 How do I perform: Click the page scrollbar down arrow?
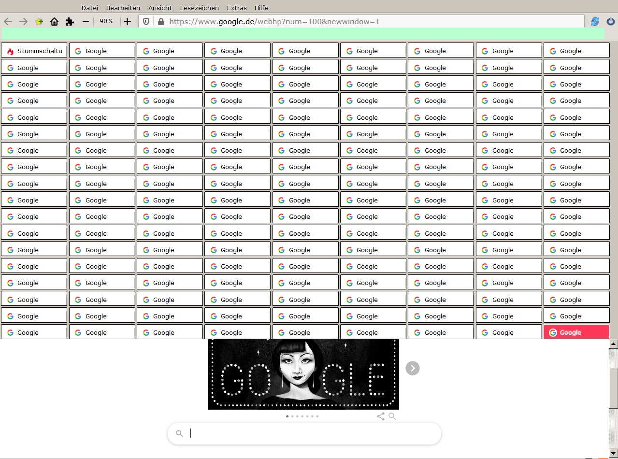(614, 453)
